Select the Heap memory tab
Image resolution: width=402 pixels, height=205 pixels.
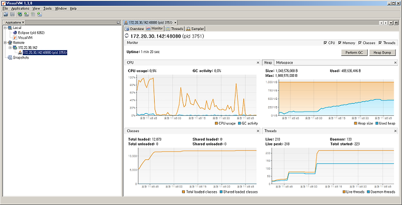coord(268,62)
